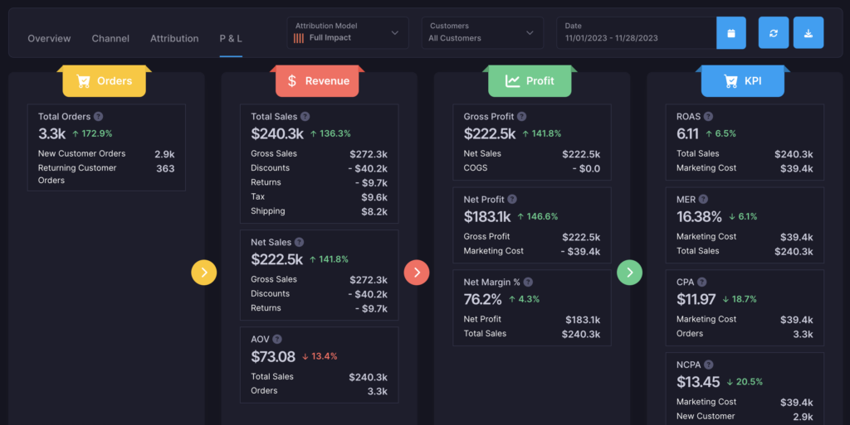
Task: Click the yellow arrow after Orders column
Action: pos(204,273)
